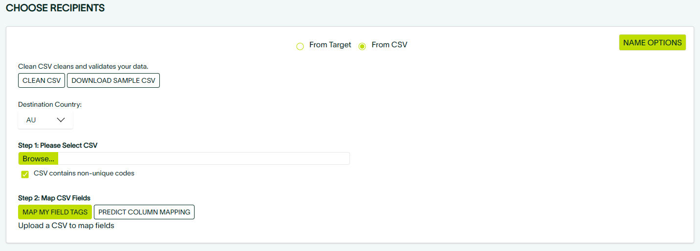
Task: Click the empty file path field
Action: coord(204,158)
